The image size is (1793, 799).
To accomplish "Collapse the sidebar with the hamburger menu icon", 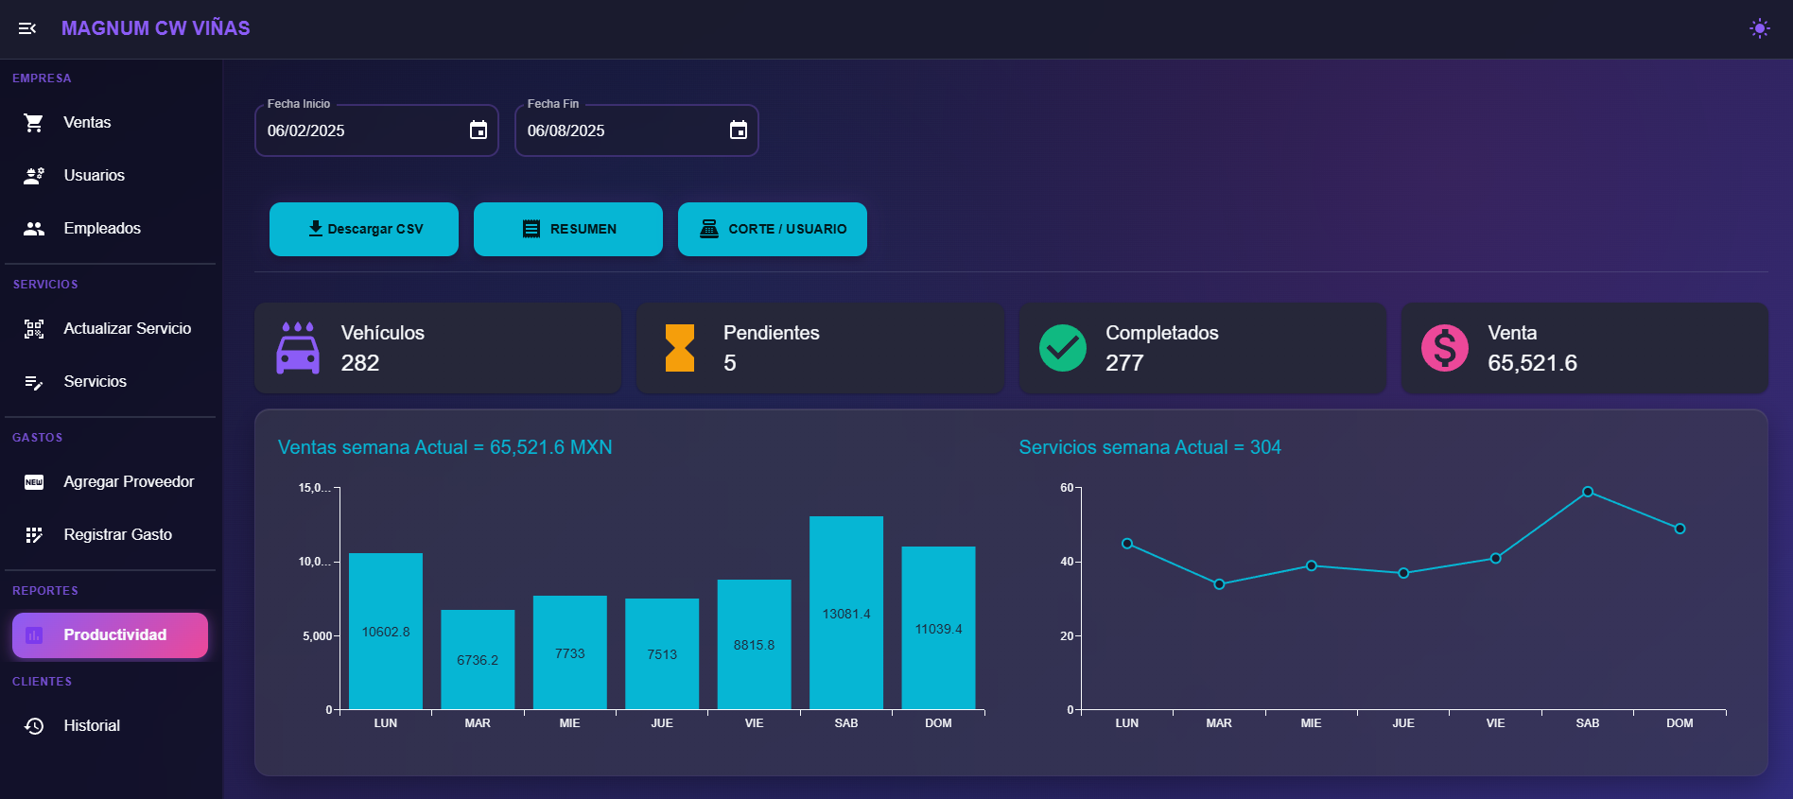I will pos(27,28).
